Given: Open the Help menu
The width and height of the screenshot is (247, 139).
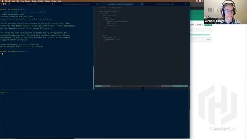Looking at the screenshot, I should point(59,1).
